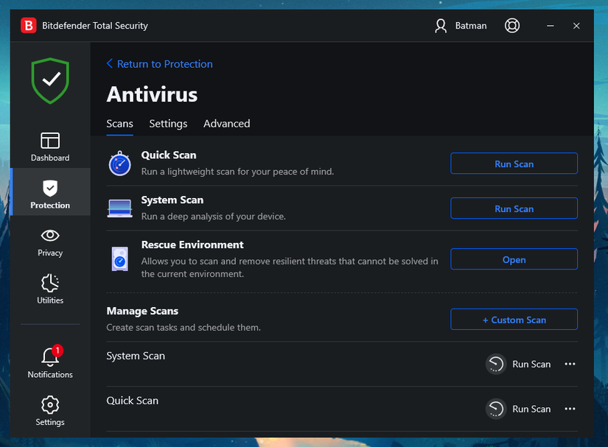This screenshot has height=447, width=608.
Task: Click 'Run a lightweight scan' description text
Action: (237, 171)
